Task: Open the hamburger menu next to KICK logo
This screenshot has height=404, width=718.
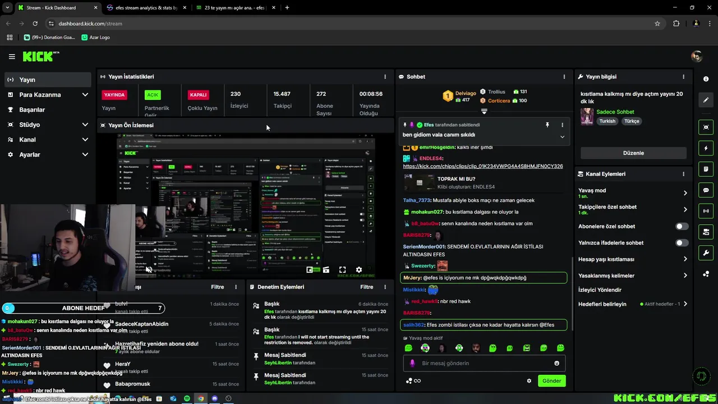Action: tap(12, 57)
